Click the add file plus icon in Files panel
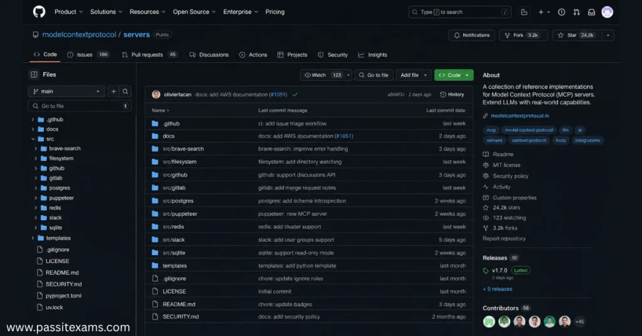Image resolution: width=642 pixels, height=336 pixels. [x=114, y=92]
